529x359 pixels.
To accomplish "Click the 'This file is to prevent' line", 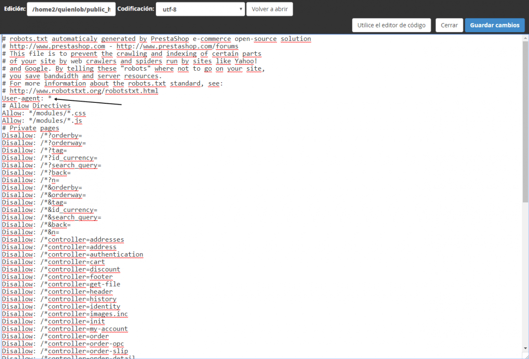I will coord(132,54).
